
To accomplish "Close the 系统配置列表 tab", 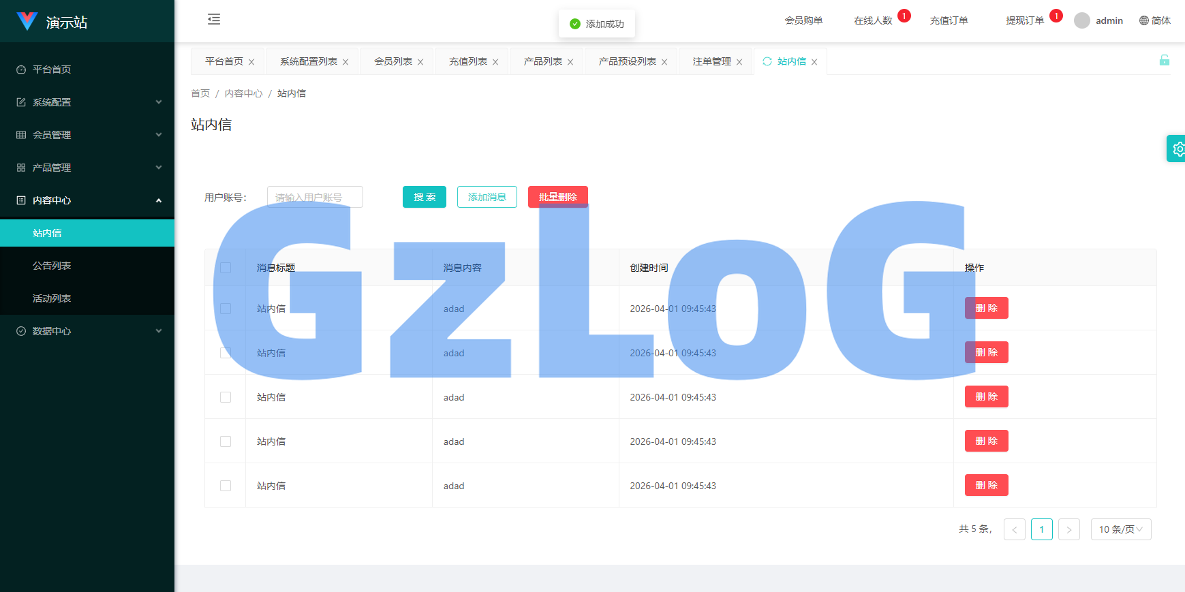I will [345, 62].
